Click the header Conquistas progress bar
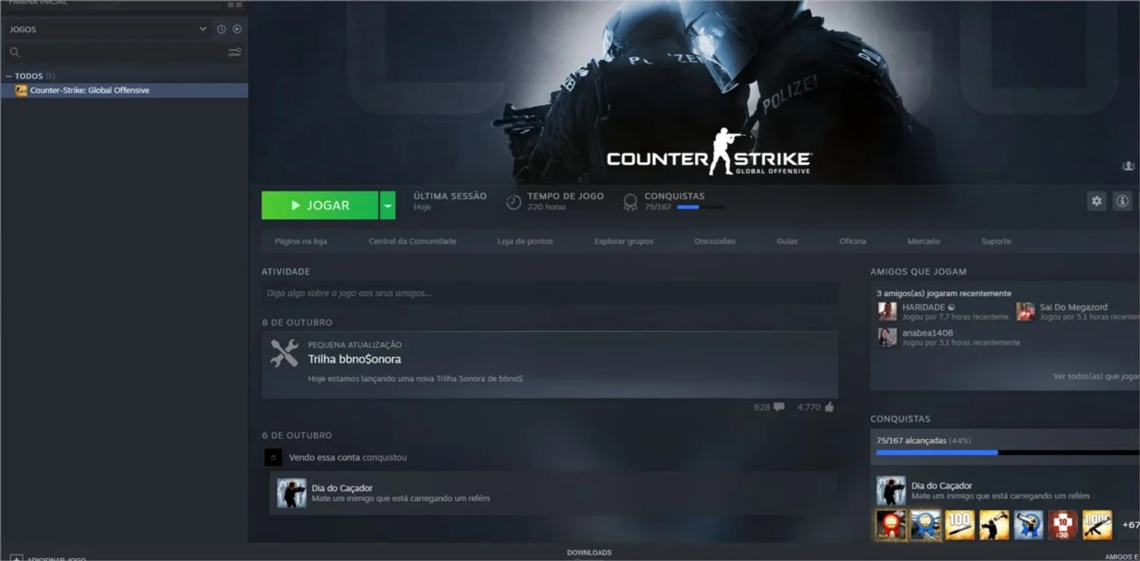Screen dimensions: 1140x561 [x=702, y=207]
